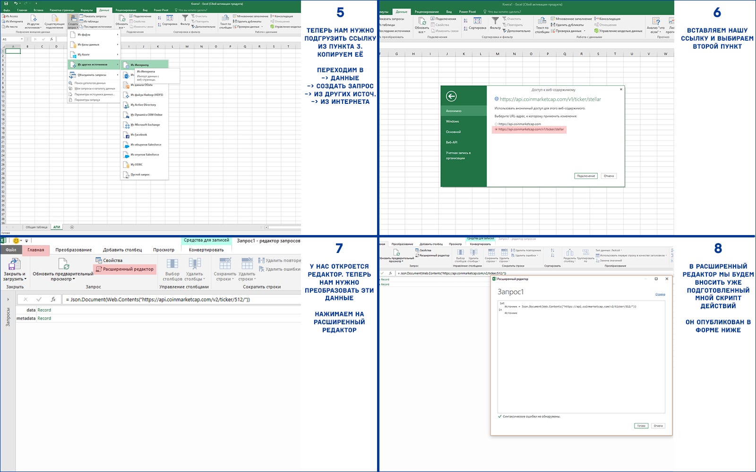Click inside the advanced editor code area
The image size is (756, 472).
581,356
